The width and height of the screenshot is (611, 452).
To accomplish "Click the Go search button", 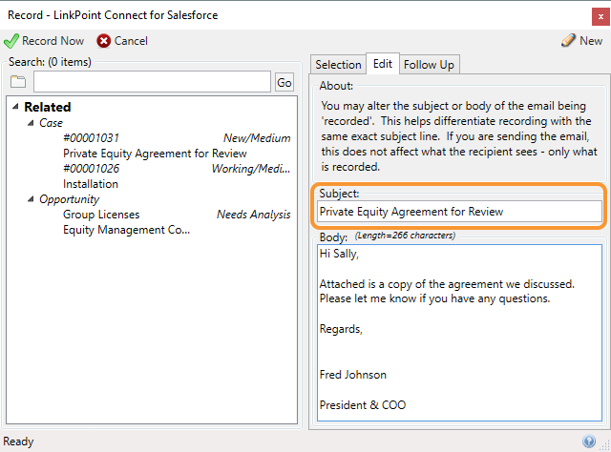I will tap(284, 82).
